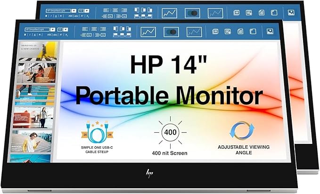320x194 pixels.
Task: Decrease indent on the front monitor toolbar
Action: point(86,35)
